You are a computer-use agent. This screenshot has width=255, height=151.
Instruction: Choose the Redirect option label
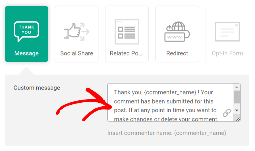177,53
